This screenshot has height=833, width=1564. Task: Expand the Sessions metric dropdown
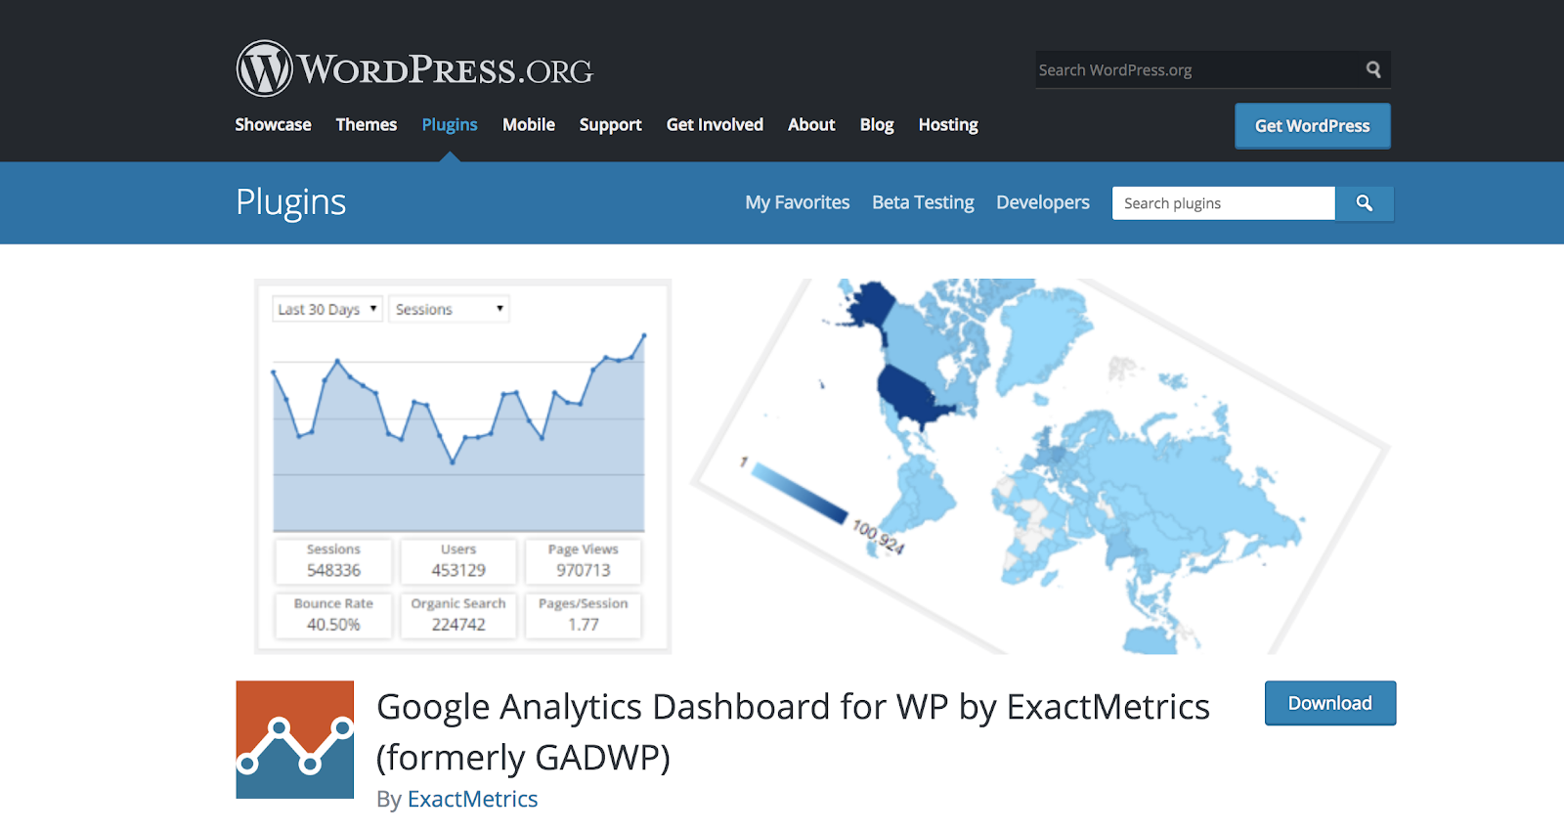[449, 309]
